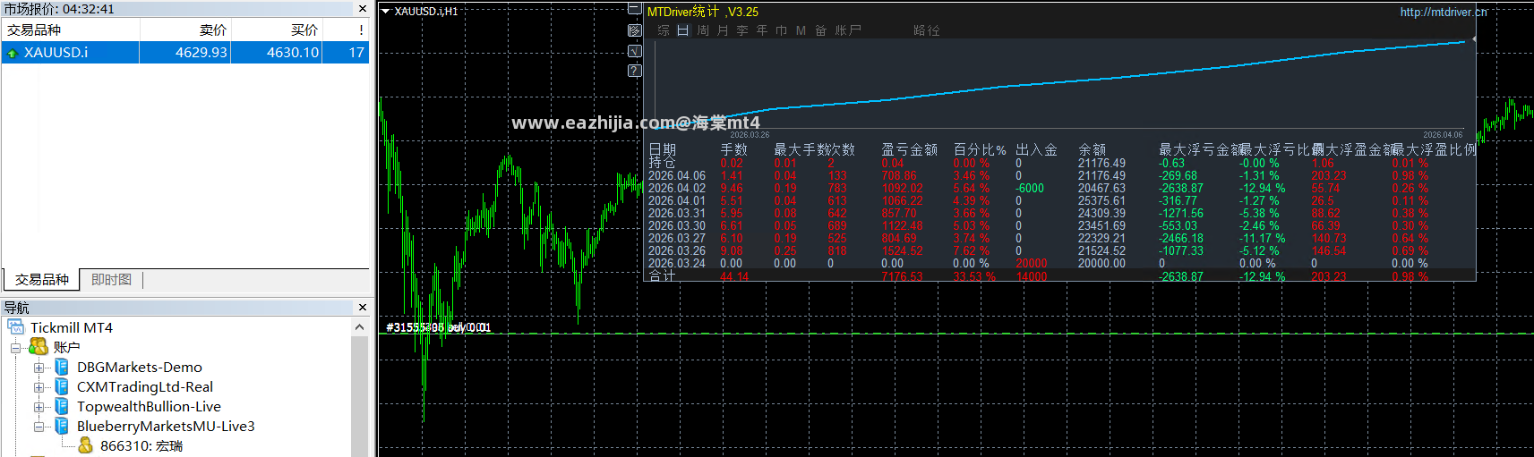Click the green up arrow beside XAUUSD.i
The height and width of the screenshot is (457, 1534).
pos(13,54)
